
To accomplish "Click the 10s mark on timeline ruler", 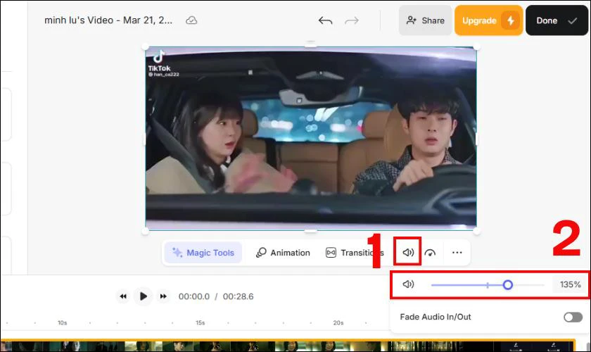I will coord(62,323).
